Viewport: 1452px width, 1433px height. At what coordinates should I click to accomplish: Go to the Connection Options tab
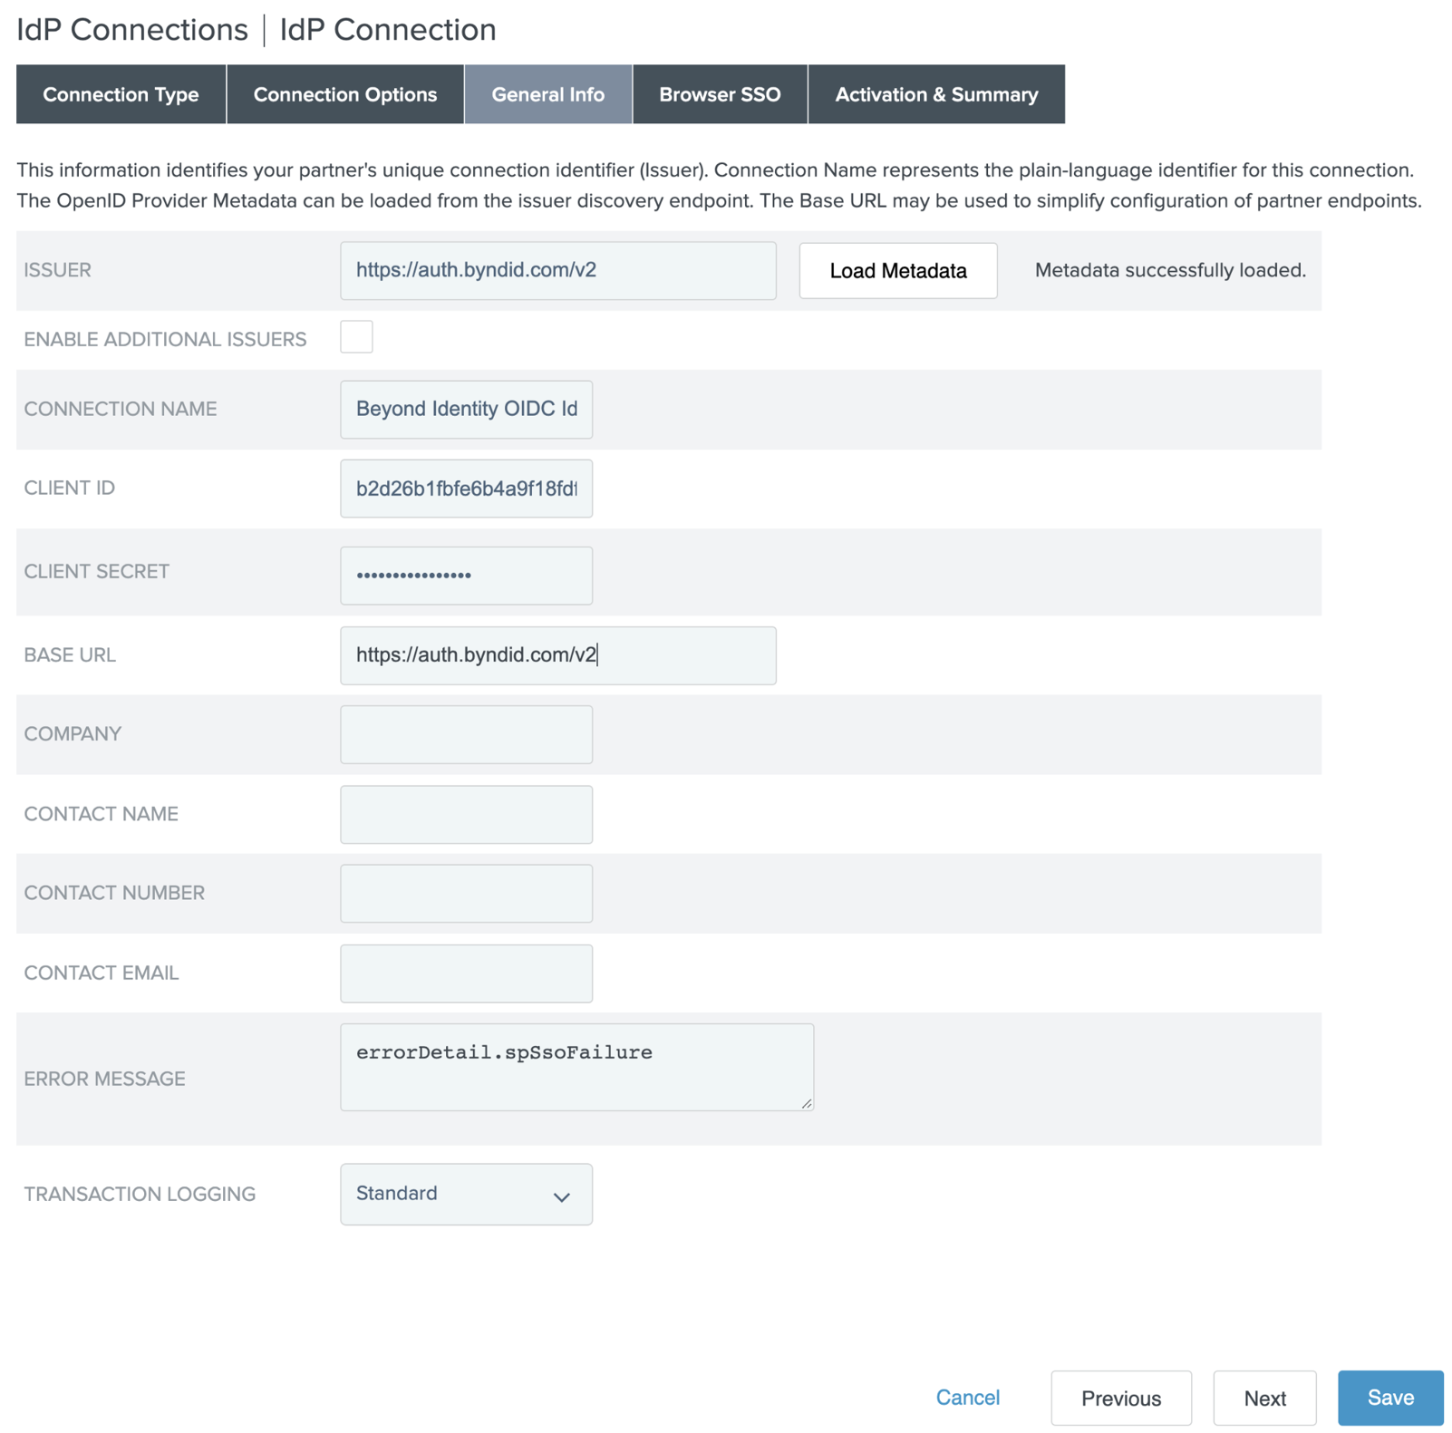point(344,94)
